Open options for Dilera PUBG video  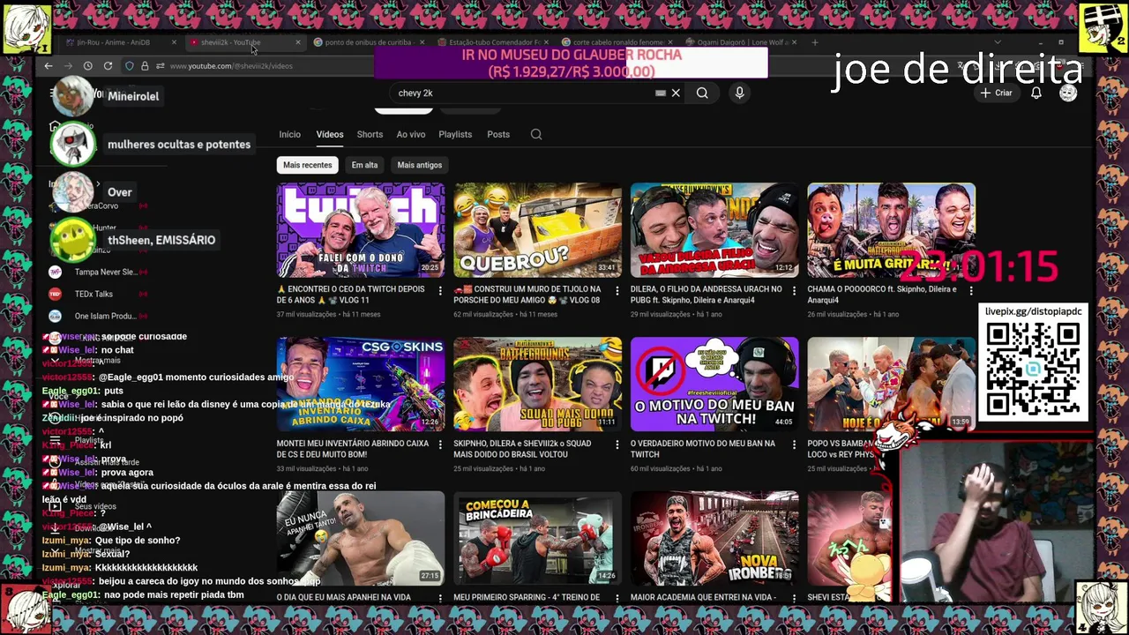(x=794, y=290)
